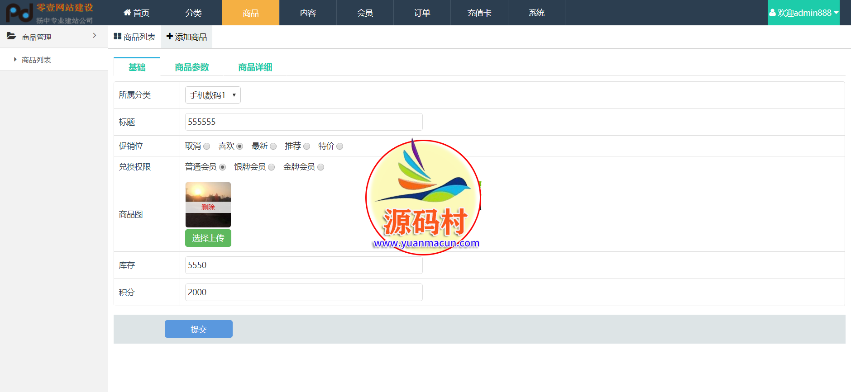
Task: Select the 最新 promotion radio button
Action: 273,146
